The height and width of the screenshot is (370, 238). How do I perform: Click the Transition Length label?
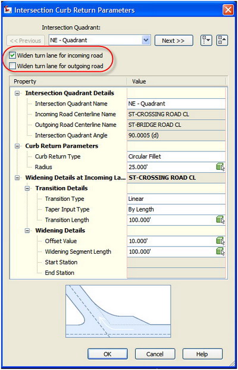click(67, 220)
